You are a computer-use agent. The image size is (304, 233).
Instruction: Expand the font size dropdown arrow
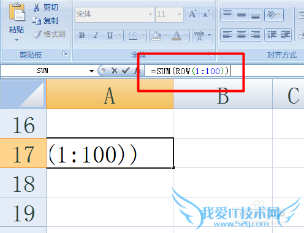pos(179,14)
